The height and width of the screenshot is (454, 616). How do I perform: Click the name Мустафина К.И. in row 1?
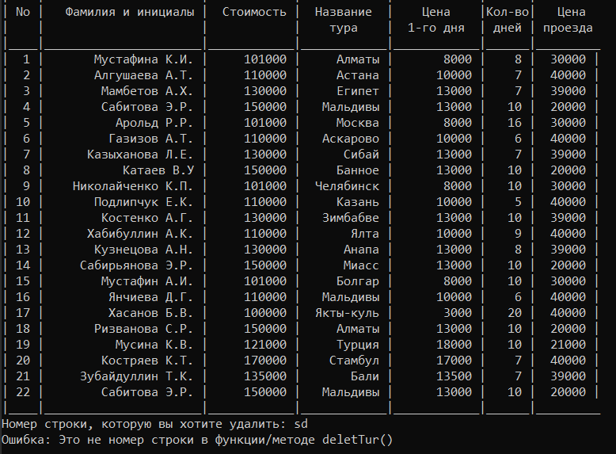pos(143,59)
